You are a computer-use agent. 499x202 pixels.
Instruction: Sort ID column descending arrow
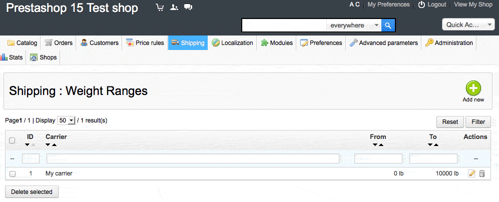point(28,145)
